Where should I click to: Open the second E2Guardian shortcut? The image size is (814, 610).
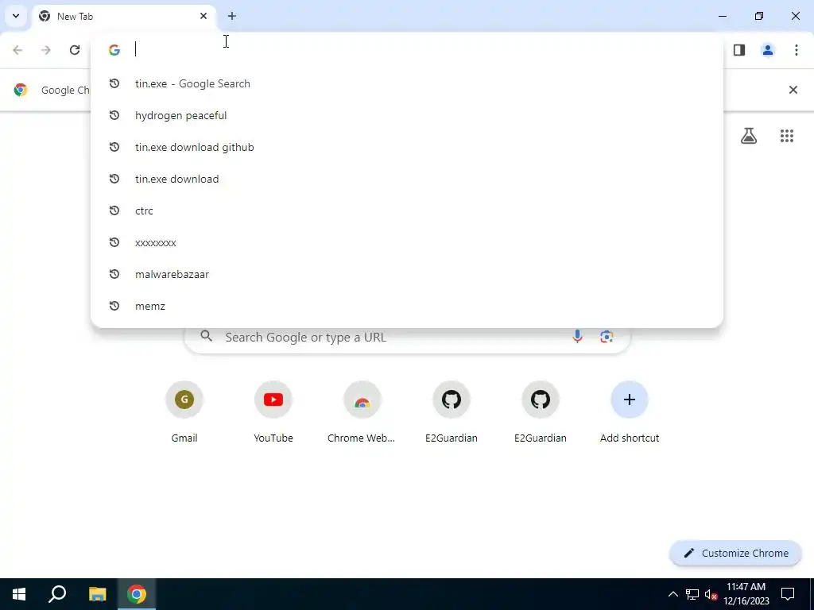click(x=541, y=412)
